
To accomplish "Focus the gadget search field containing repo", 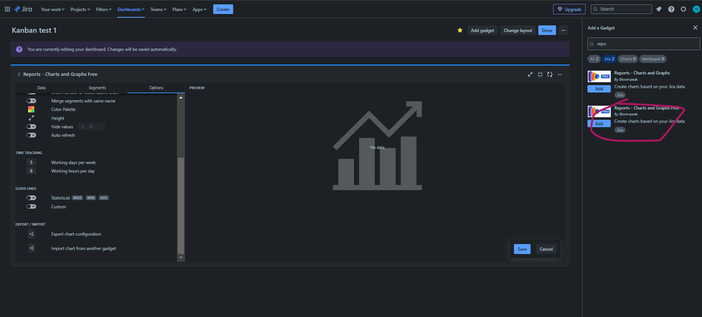I will tap(644, 43).
